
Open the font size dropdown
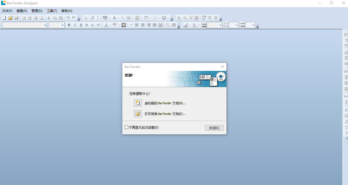63,25
